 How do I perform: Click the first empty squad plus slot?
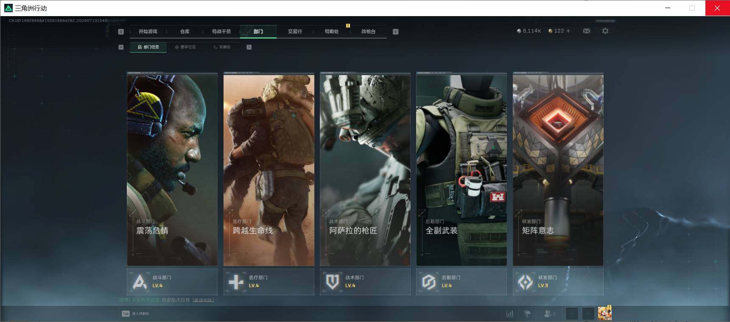[x=572, y=314]
